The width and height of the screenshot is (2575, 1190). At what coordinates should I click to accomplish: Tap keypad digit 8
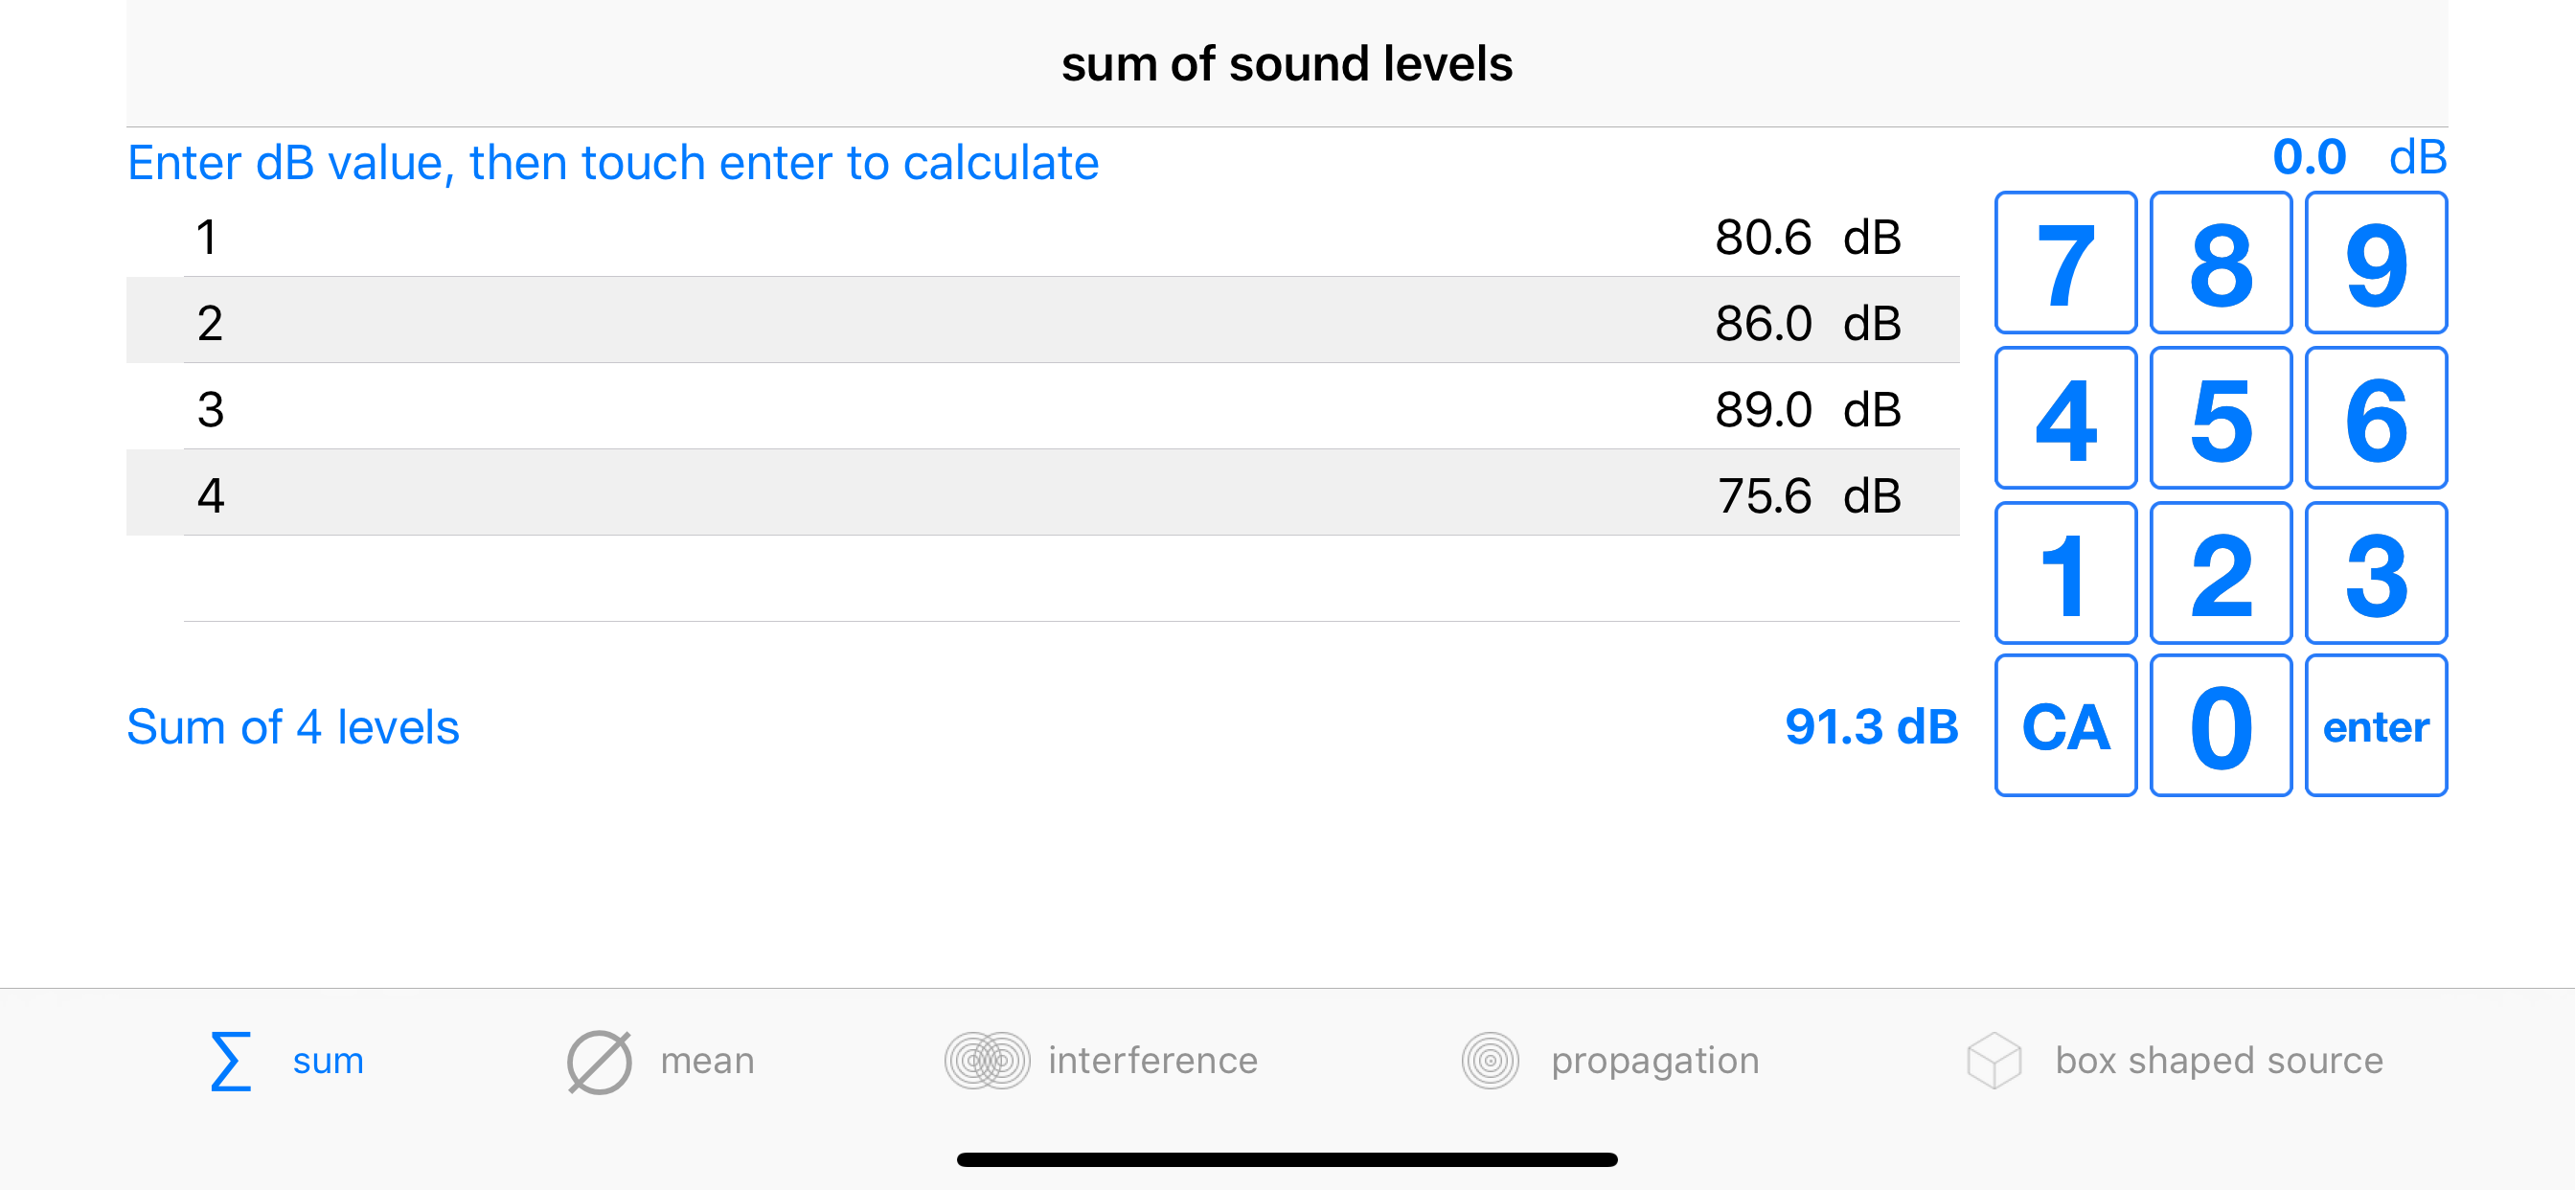point(2221,263)
